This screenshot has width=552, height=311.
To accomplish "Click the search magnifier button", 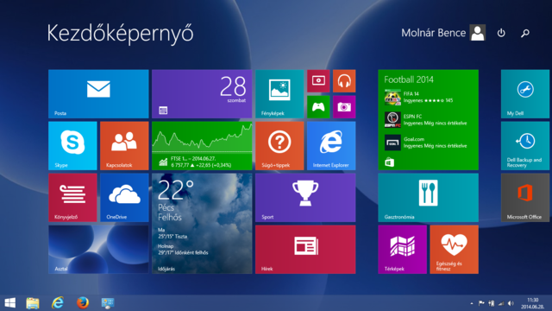I will 525,33.
